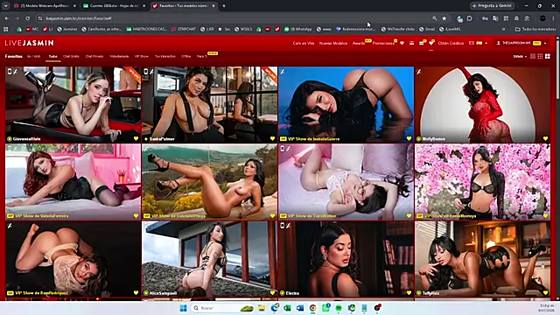Open the Cam en Vivo link
Screen dimensions: 560x315
(304, 43)
